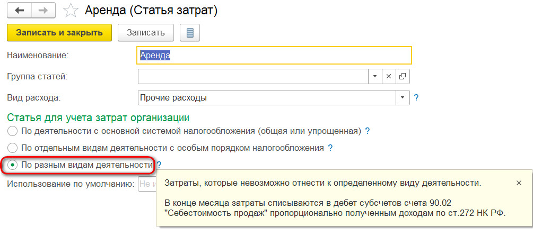Image resolution: width=533 pixels, height=236 pixels.
Task: Open help for the special taxation order option
Action: [330, 148]
